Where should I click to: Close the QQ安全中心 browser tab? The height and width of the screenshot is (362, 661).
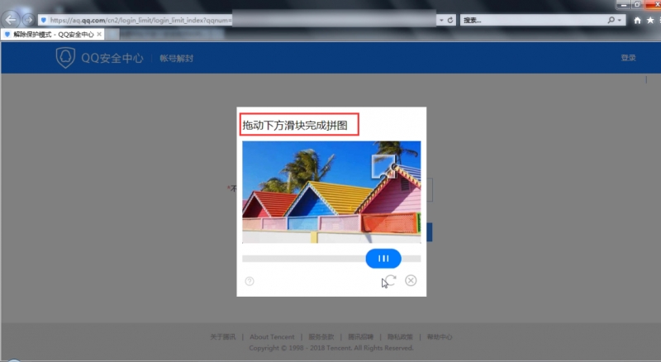pos(99,34)
